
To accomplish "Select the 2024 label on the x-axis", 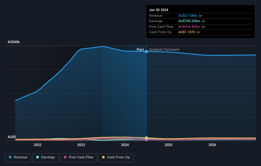I will pyautogui.click(x=125, y=145).
